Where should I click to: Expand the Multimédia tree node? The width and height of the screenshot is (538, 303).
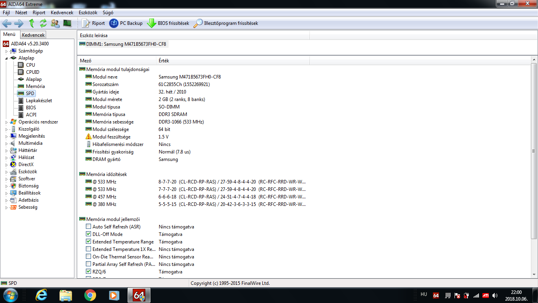point(6,143)
